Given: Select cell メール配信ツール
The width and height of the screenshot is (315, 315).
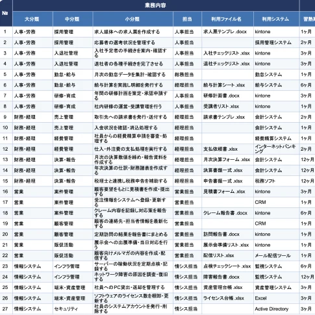Looking at the screenshot, I should click(276, 255).
